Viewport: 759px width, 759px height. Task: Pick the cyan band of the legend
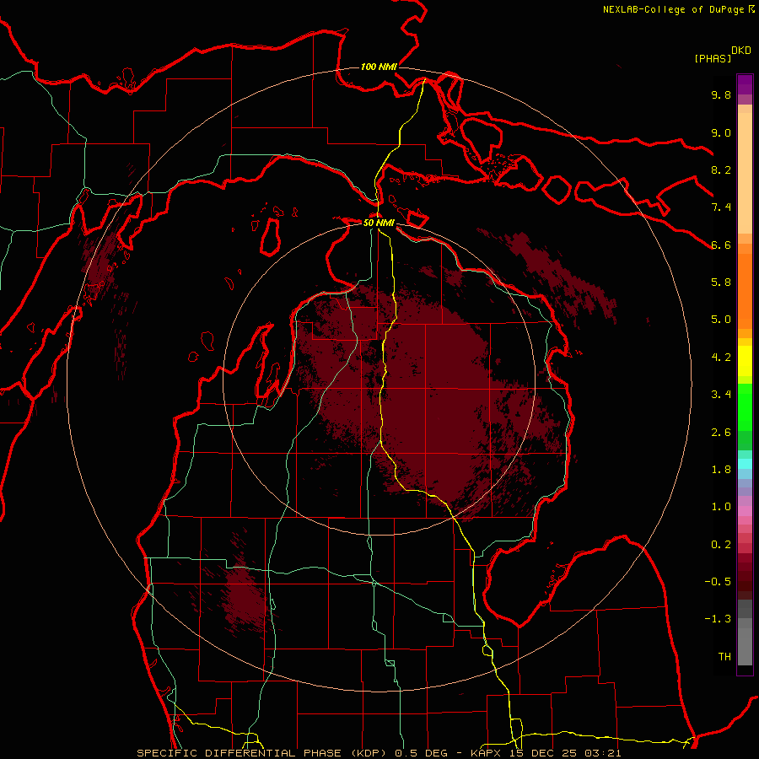click(x=745, y=464)
